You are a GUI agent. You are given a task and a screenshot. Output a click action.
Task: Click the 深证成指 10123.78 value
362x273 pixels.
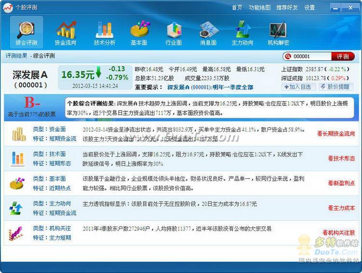coord(315,78)
